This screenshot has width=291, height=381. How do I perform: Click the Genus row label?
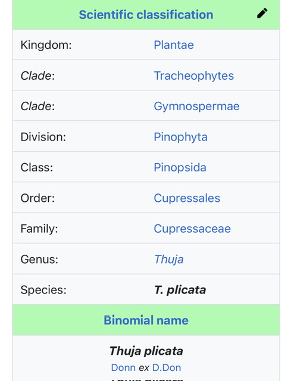pyautogui.click(x=39, y=260)
